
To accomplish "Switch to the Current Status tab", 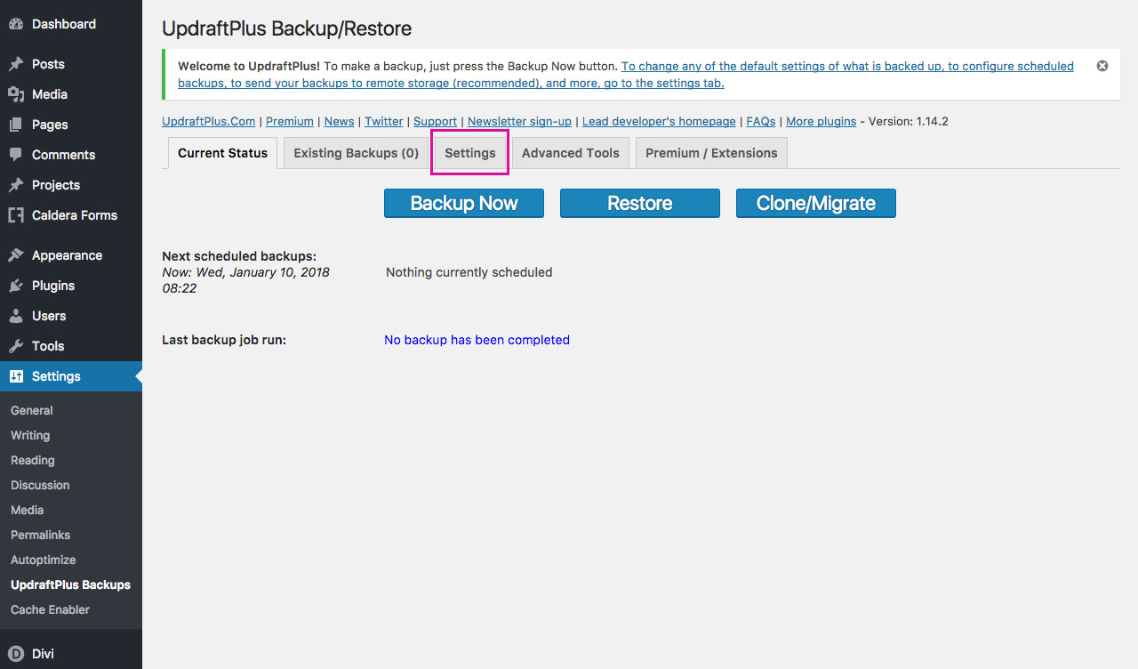I will [x=222, y=153].
